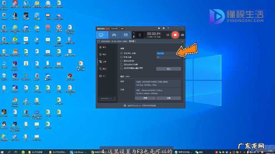The height and width of the screenshot is (154, 275).
Task: Open format Settings button beside Presets
Action: 168,98
